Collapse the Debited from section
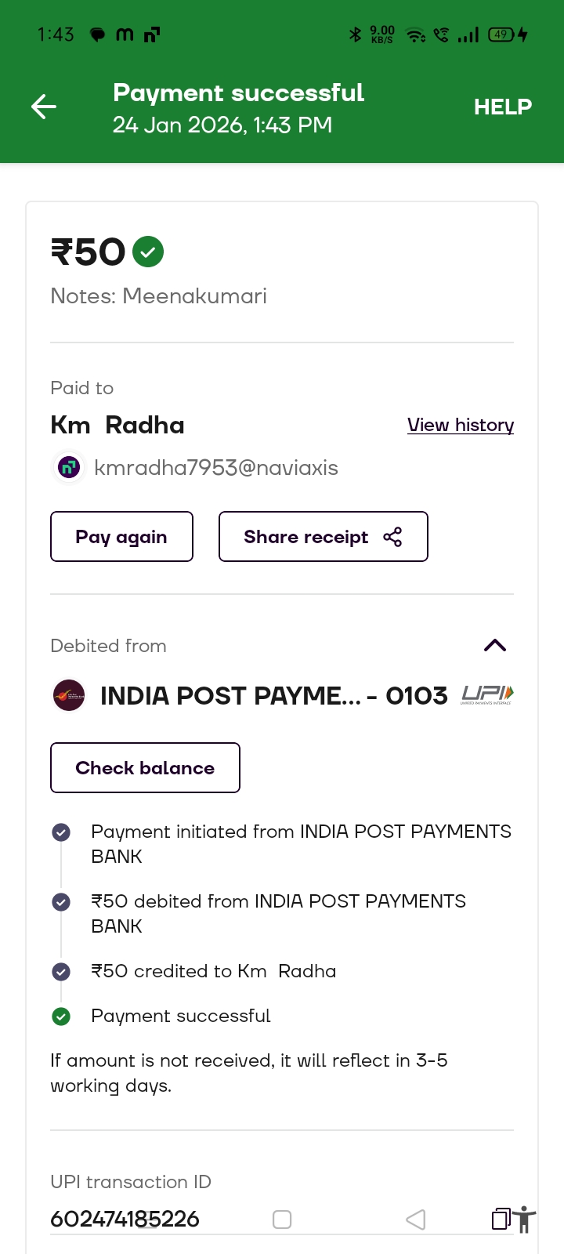This screenshot has height=1254, width=564. (495, 646)
